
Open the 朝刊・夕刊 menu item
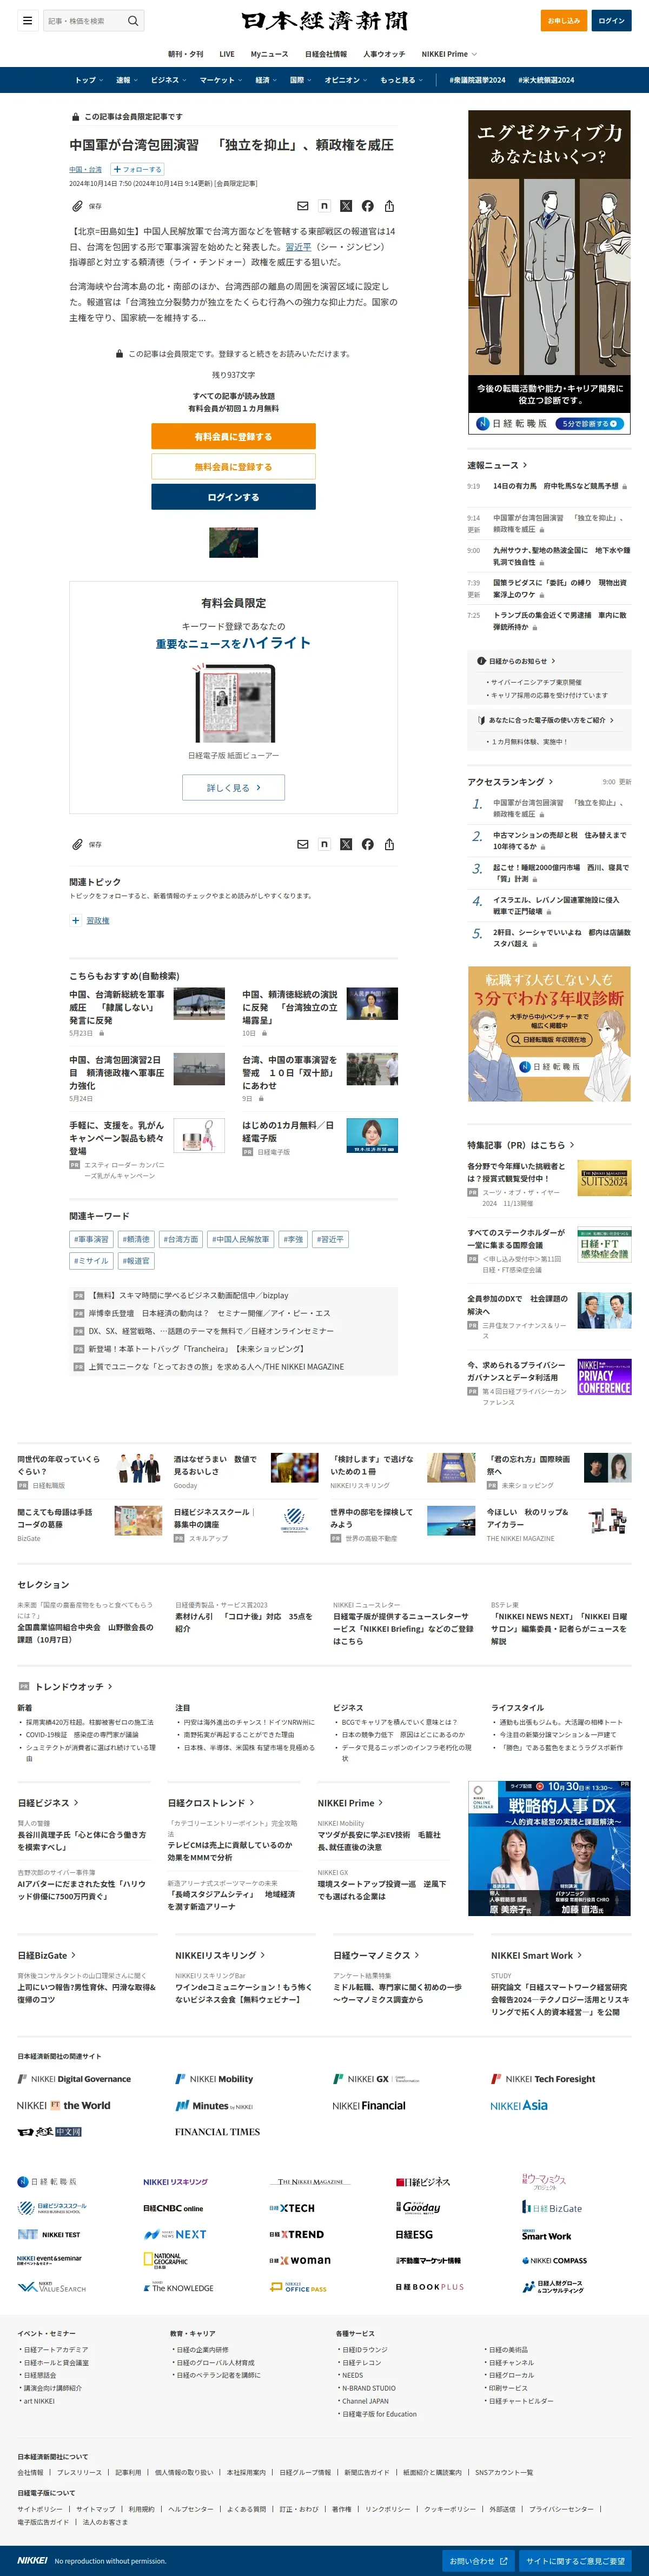tap(185, 54)
